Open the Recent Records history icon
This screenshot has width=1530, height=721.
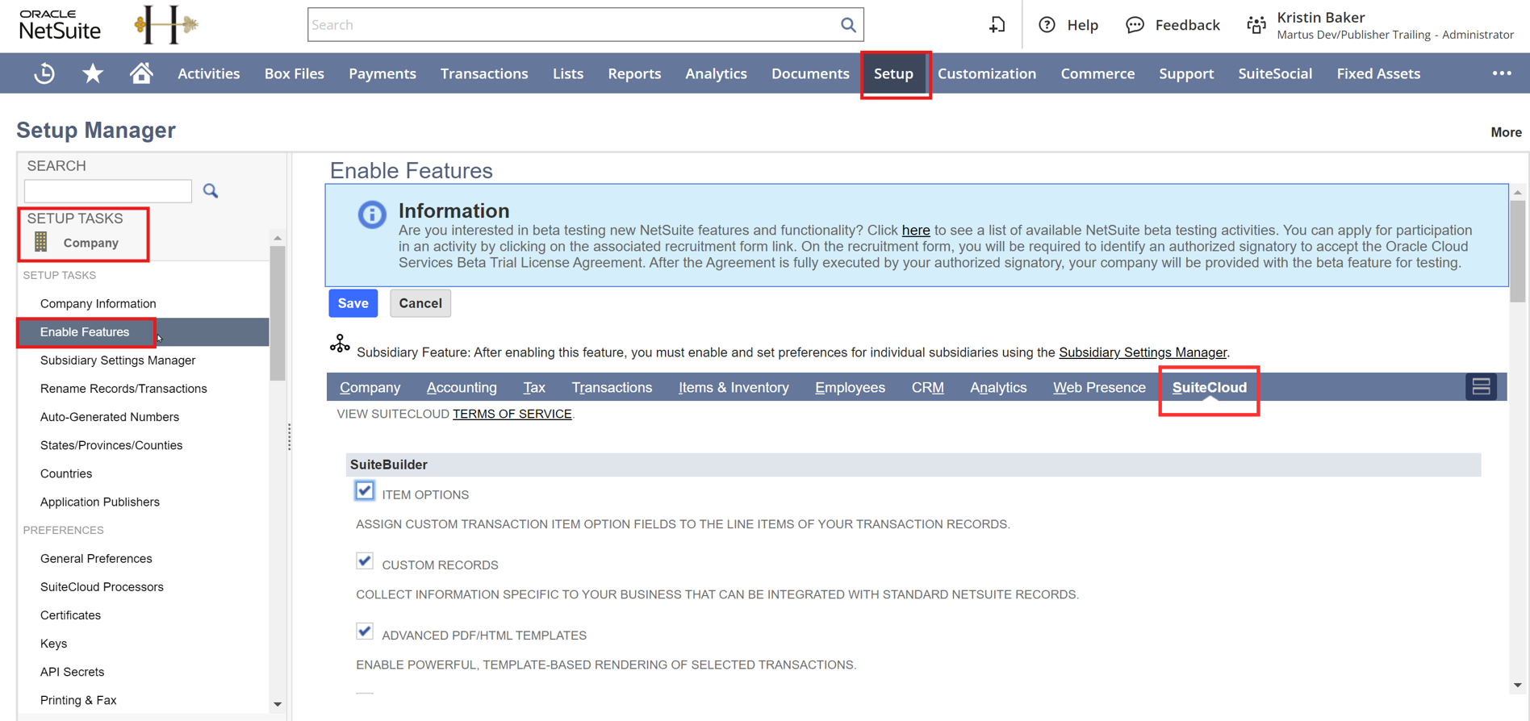(x=44, y=73)
